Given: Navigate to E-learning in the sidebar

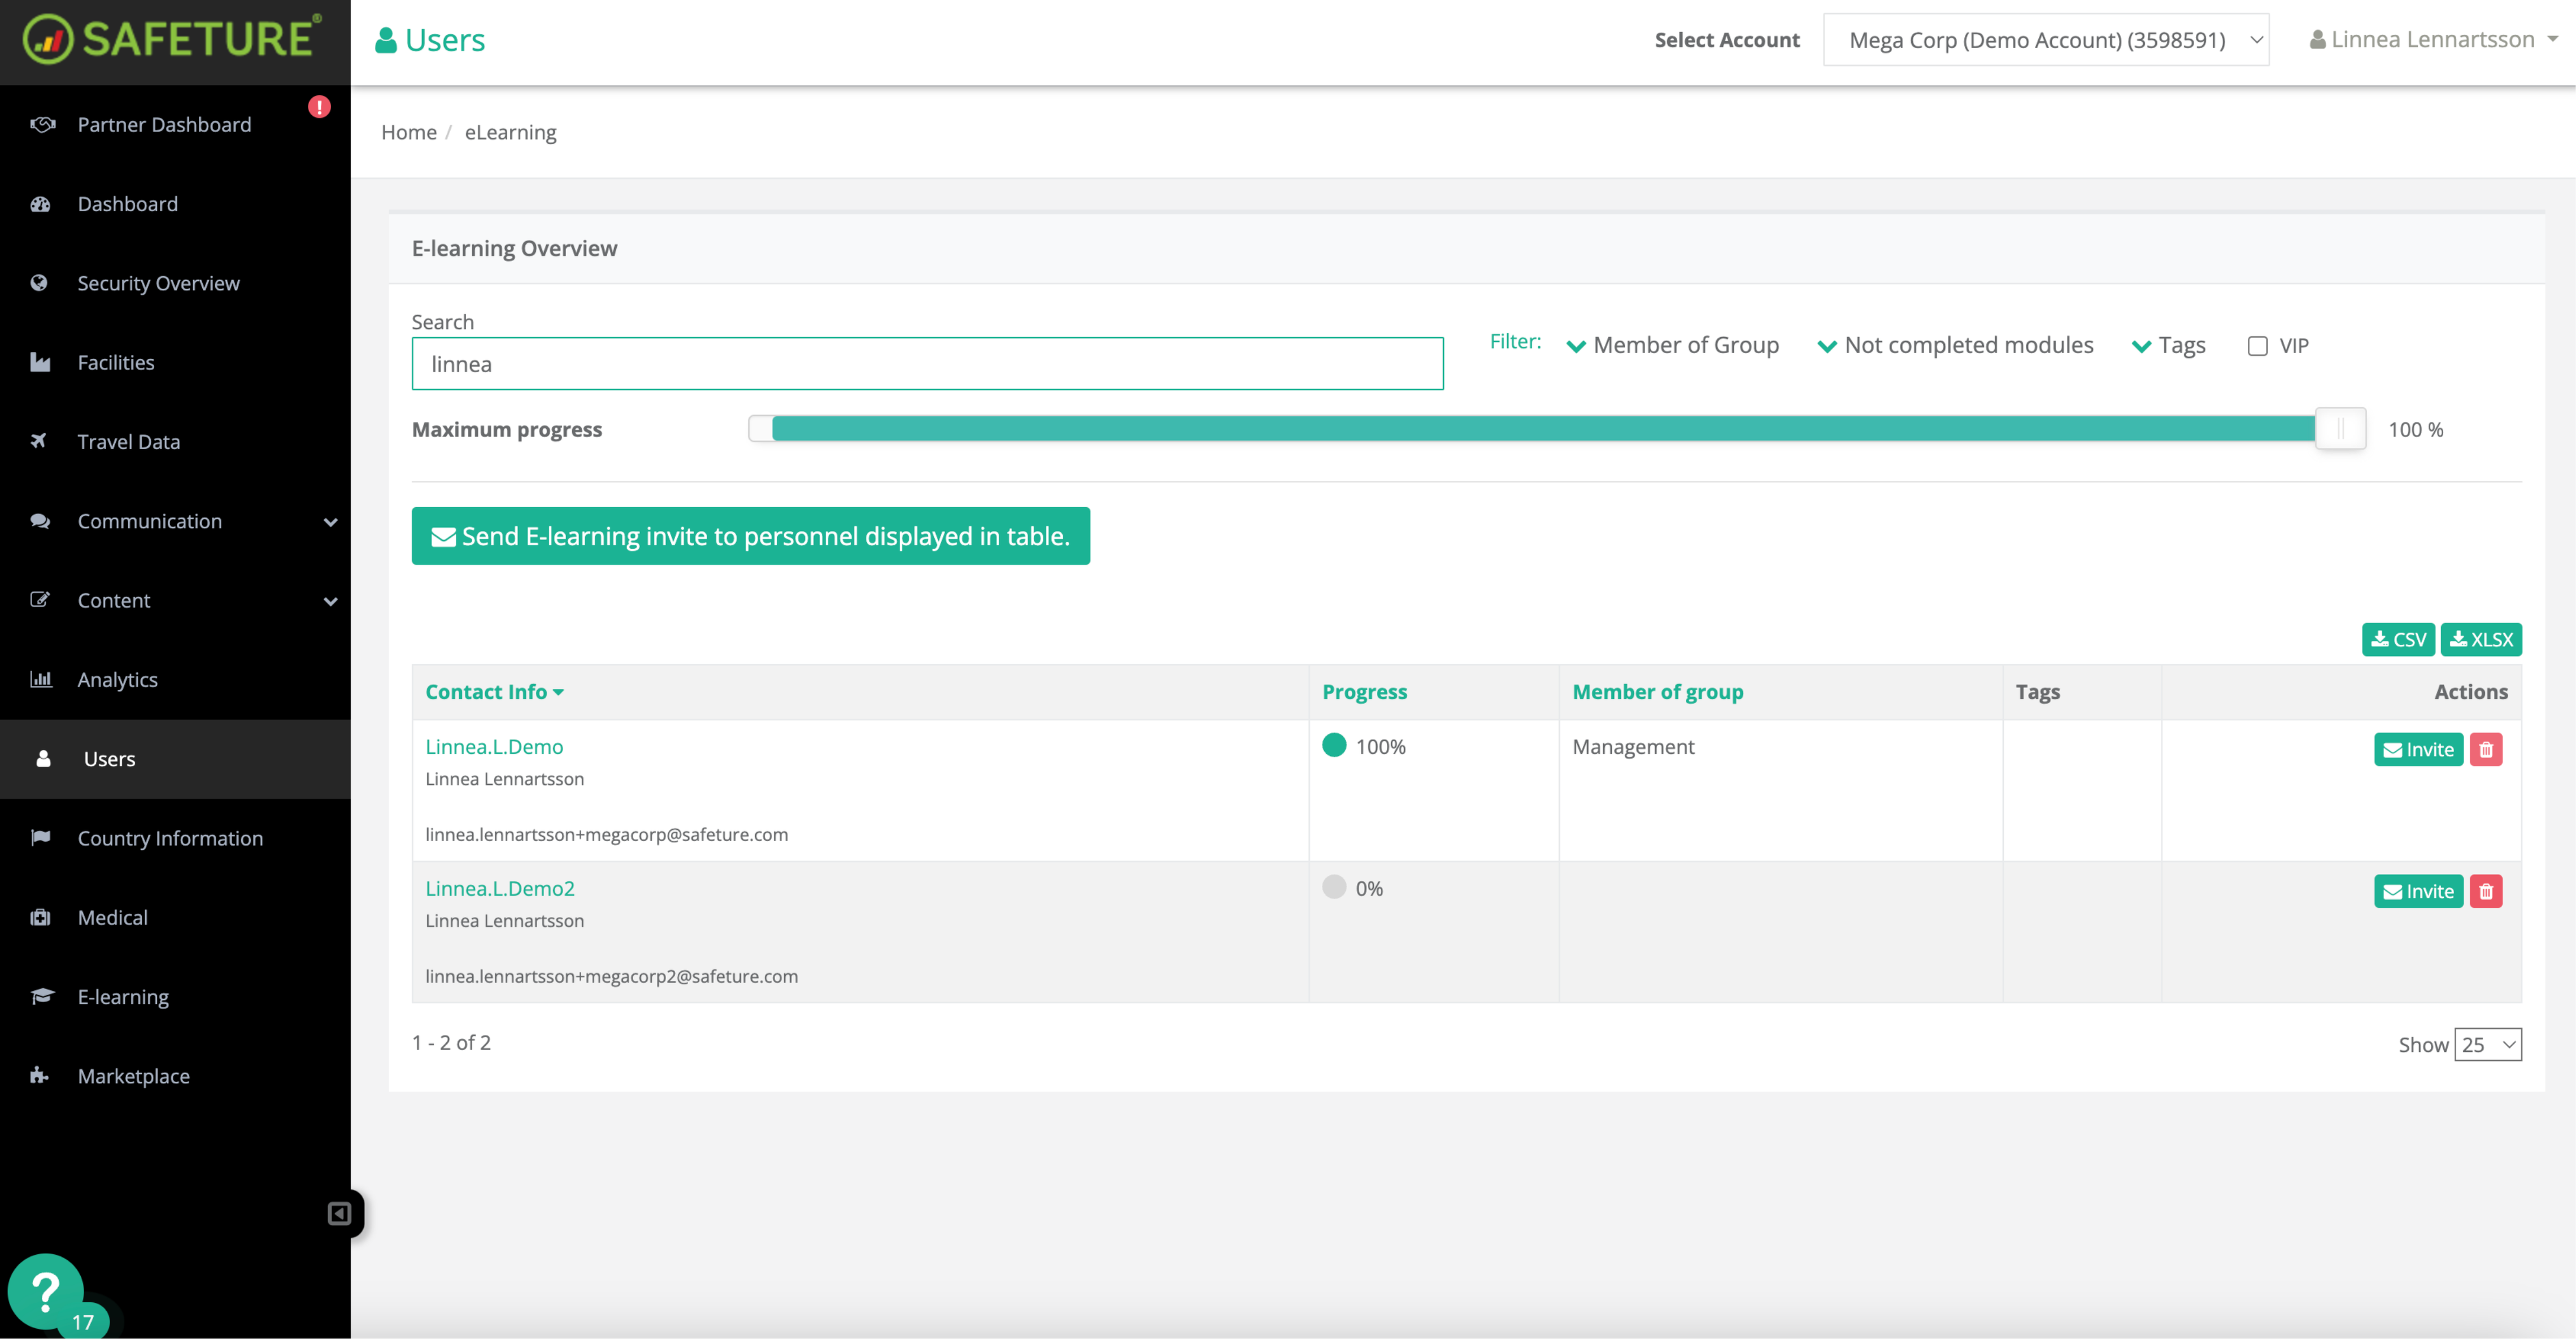Looking at the screenshot, I should (124, 996).
